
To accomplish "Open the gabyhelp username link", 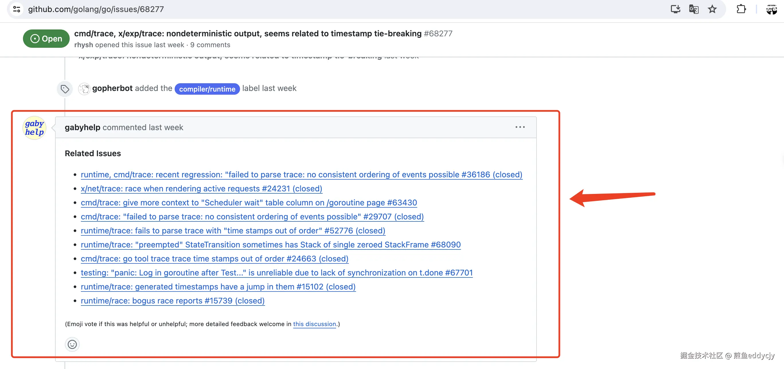I will (82, 127).
